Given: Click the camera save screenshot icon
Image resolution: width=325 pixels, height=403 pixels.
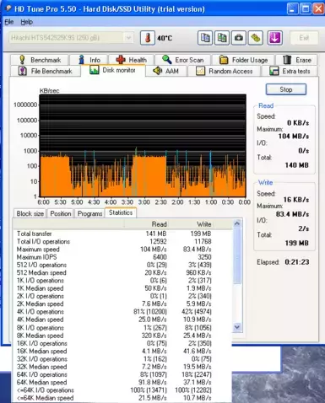Looking at the screenshot, I should coord(239,38).
